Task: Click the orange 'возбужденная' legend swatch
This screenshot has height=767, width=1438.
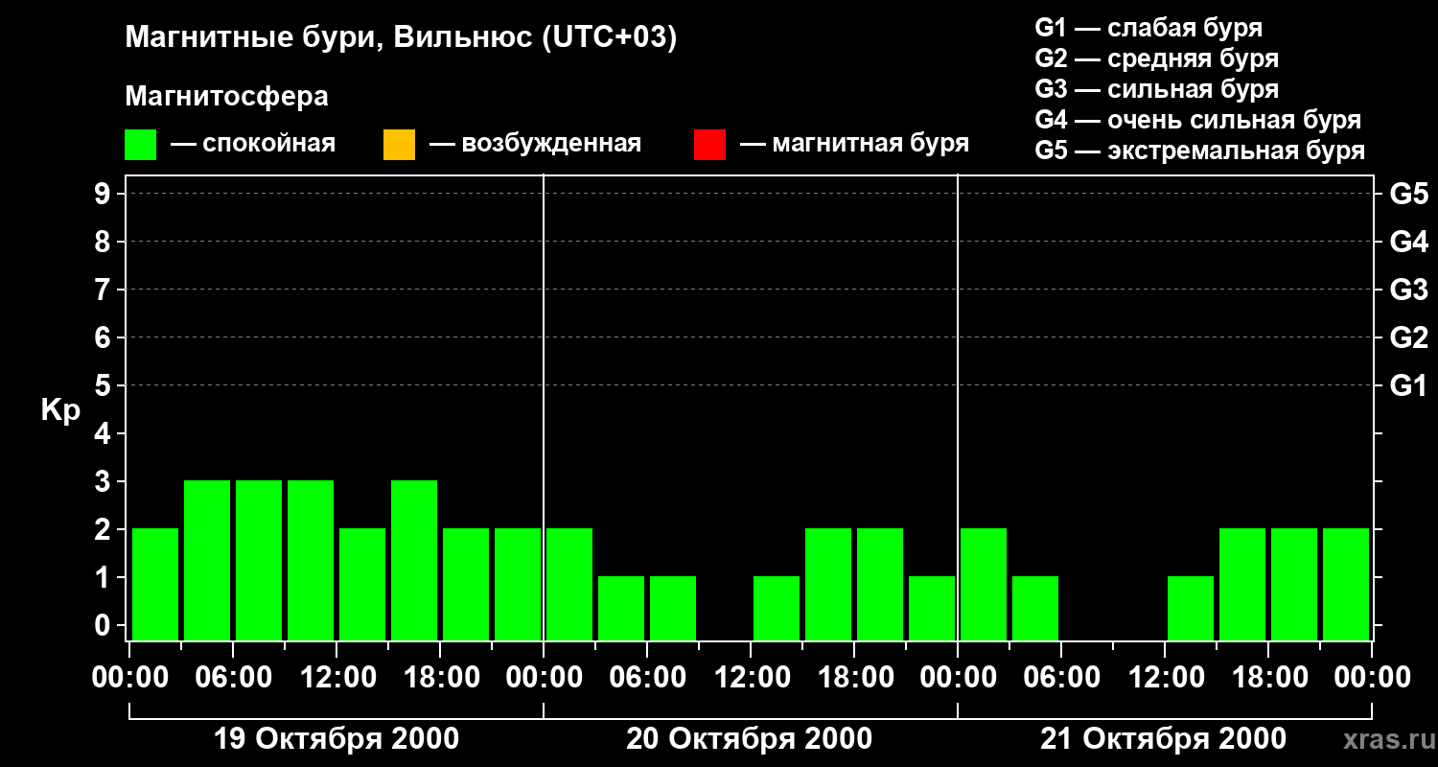Action: pos(399,145)
